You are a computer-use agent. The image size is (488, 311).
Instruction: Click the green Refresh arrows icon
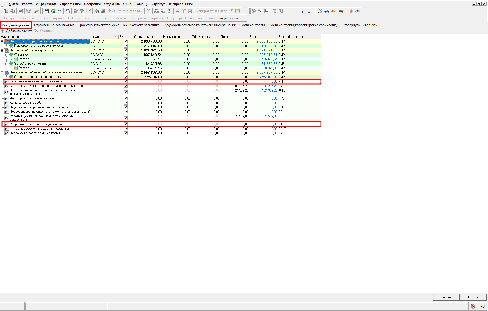coord(53,11)
